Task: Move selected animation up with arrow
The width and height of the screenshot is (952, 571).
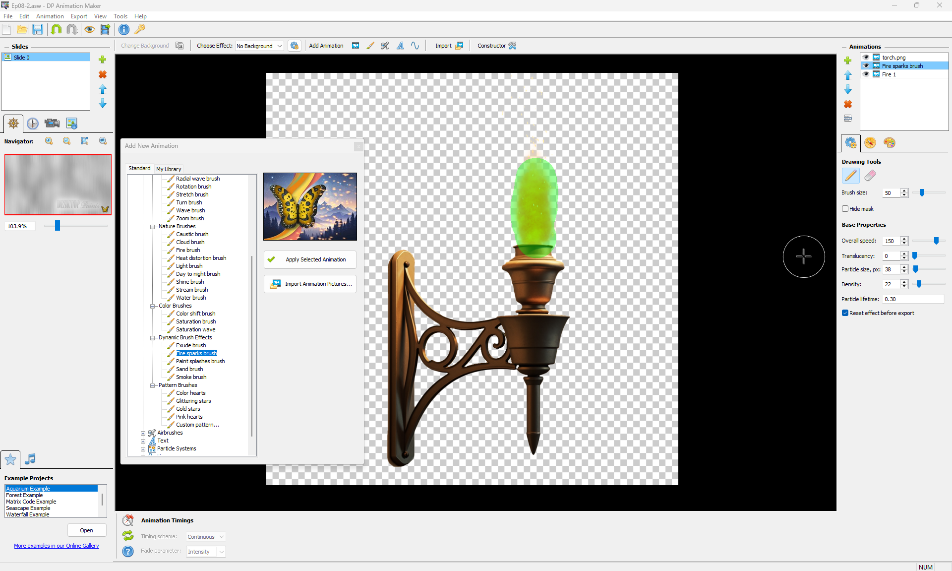Action: coord(848,75)
